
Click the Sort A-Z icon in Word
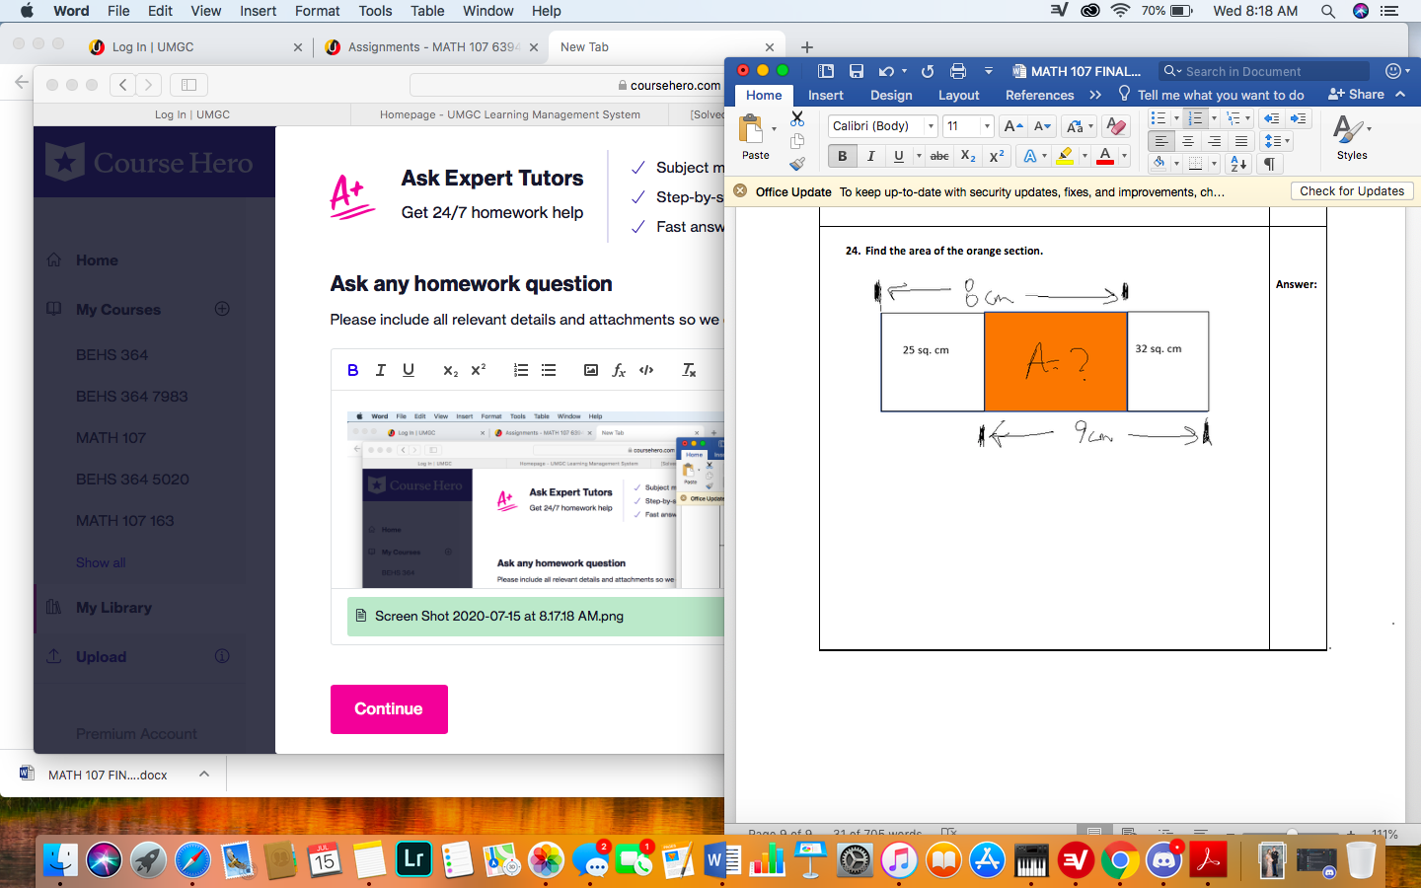1239,164
